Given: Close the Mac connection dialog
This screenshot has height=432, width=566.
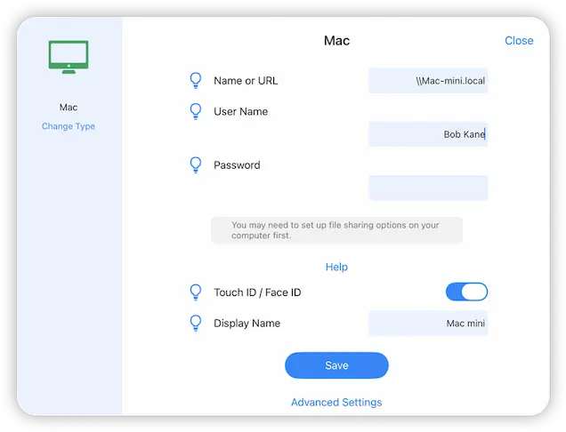Looking at the screenshot, I should [x=519, y=41].
